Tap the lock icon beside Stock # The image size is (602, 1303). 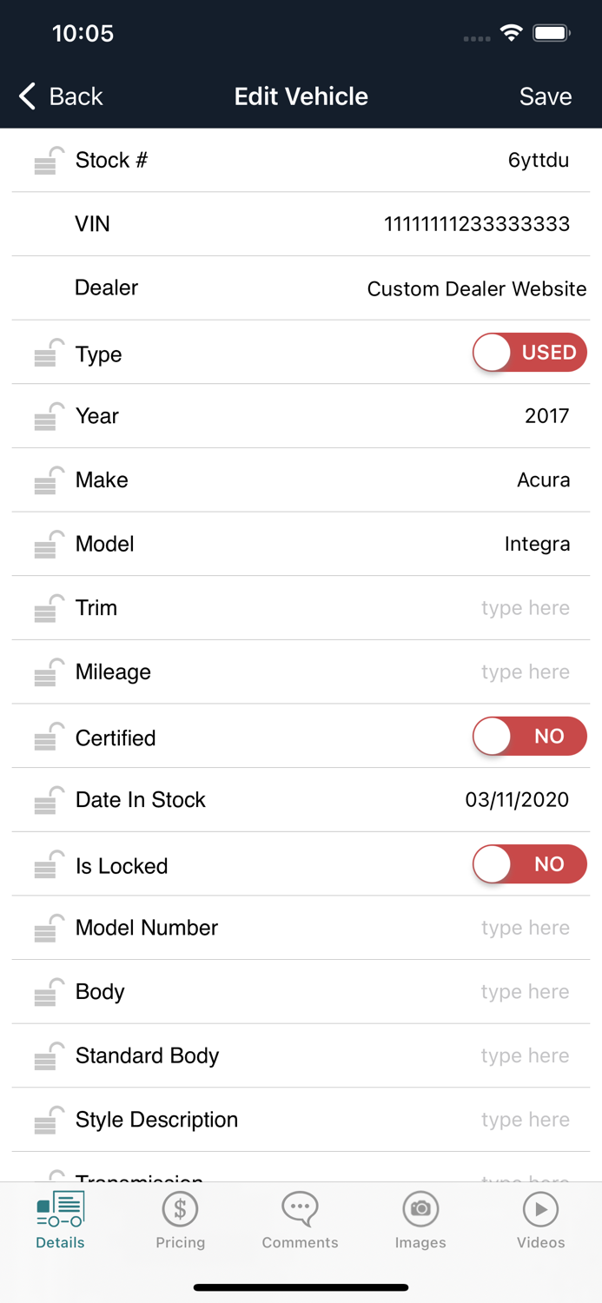click(x=50, y=161)
